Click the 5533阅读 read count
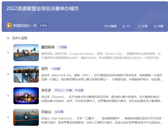168x131 pixels. pos(110,26)
